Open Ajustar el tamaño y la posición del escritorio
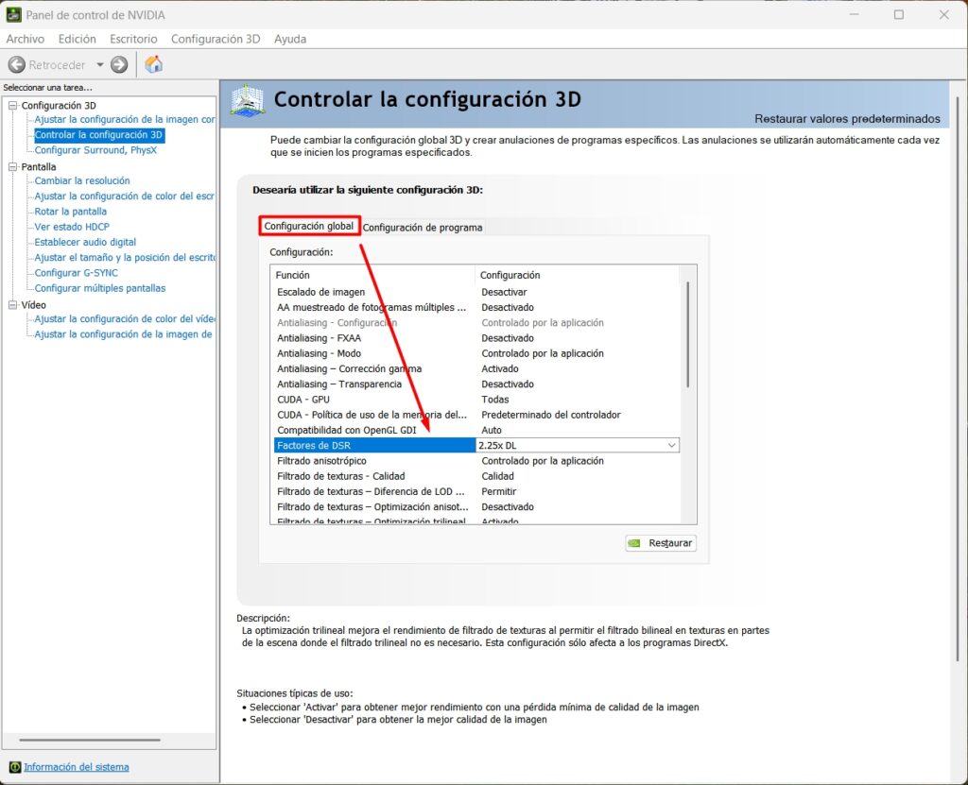The image size is (968, 785). tap(125, 257)
